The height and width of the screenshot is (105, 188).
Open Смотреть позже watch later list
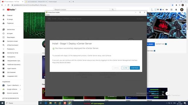tap(12, 41)
